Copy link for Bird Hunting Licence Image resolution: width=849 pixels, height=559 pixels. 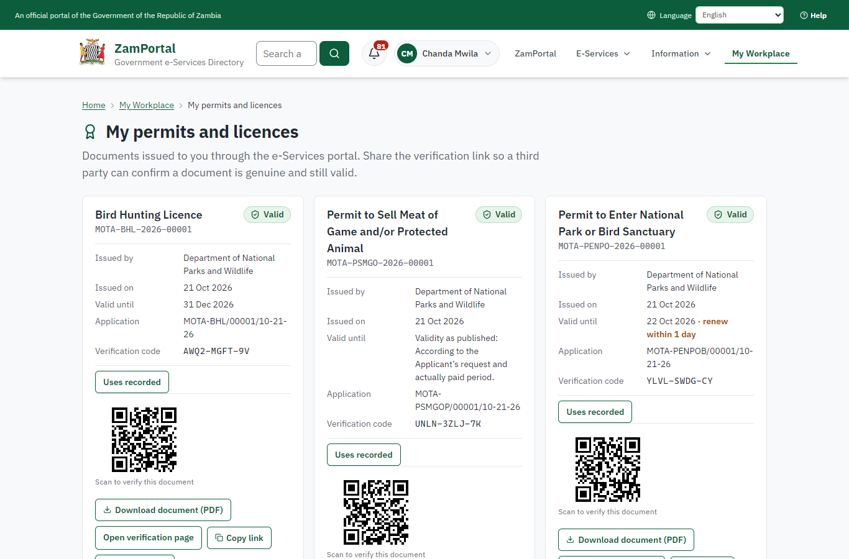(x=239, y=538)
